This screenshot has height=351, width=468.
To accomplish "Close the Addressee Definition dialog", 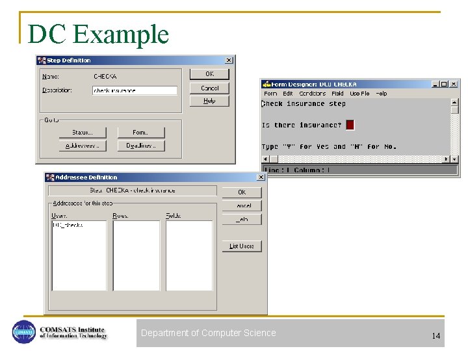I will [261, 177].
